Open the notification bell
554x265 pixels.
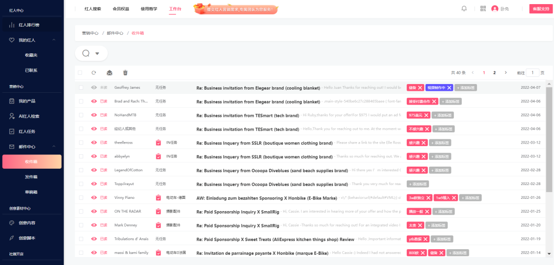(464, 9)
